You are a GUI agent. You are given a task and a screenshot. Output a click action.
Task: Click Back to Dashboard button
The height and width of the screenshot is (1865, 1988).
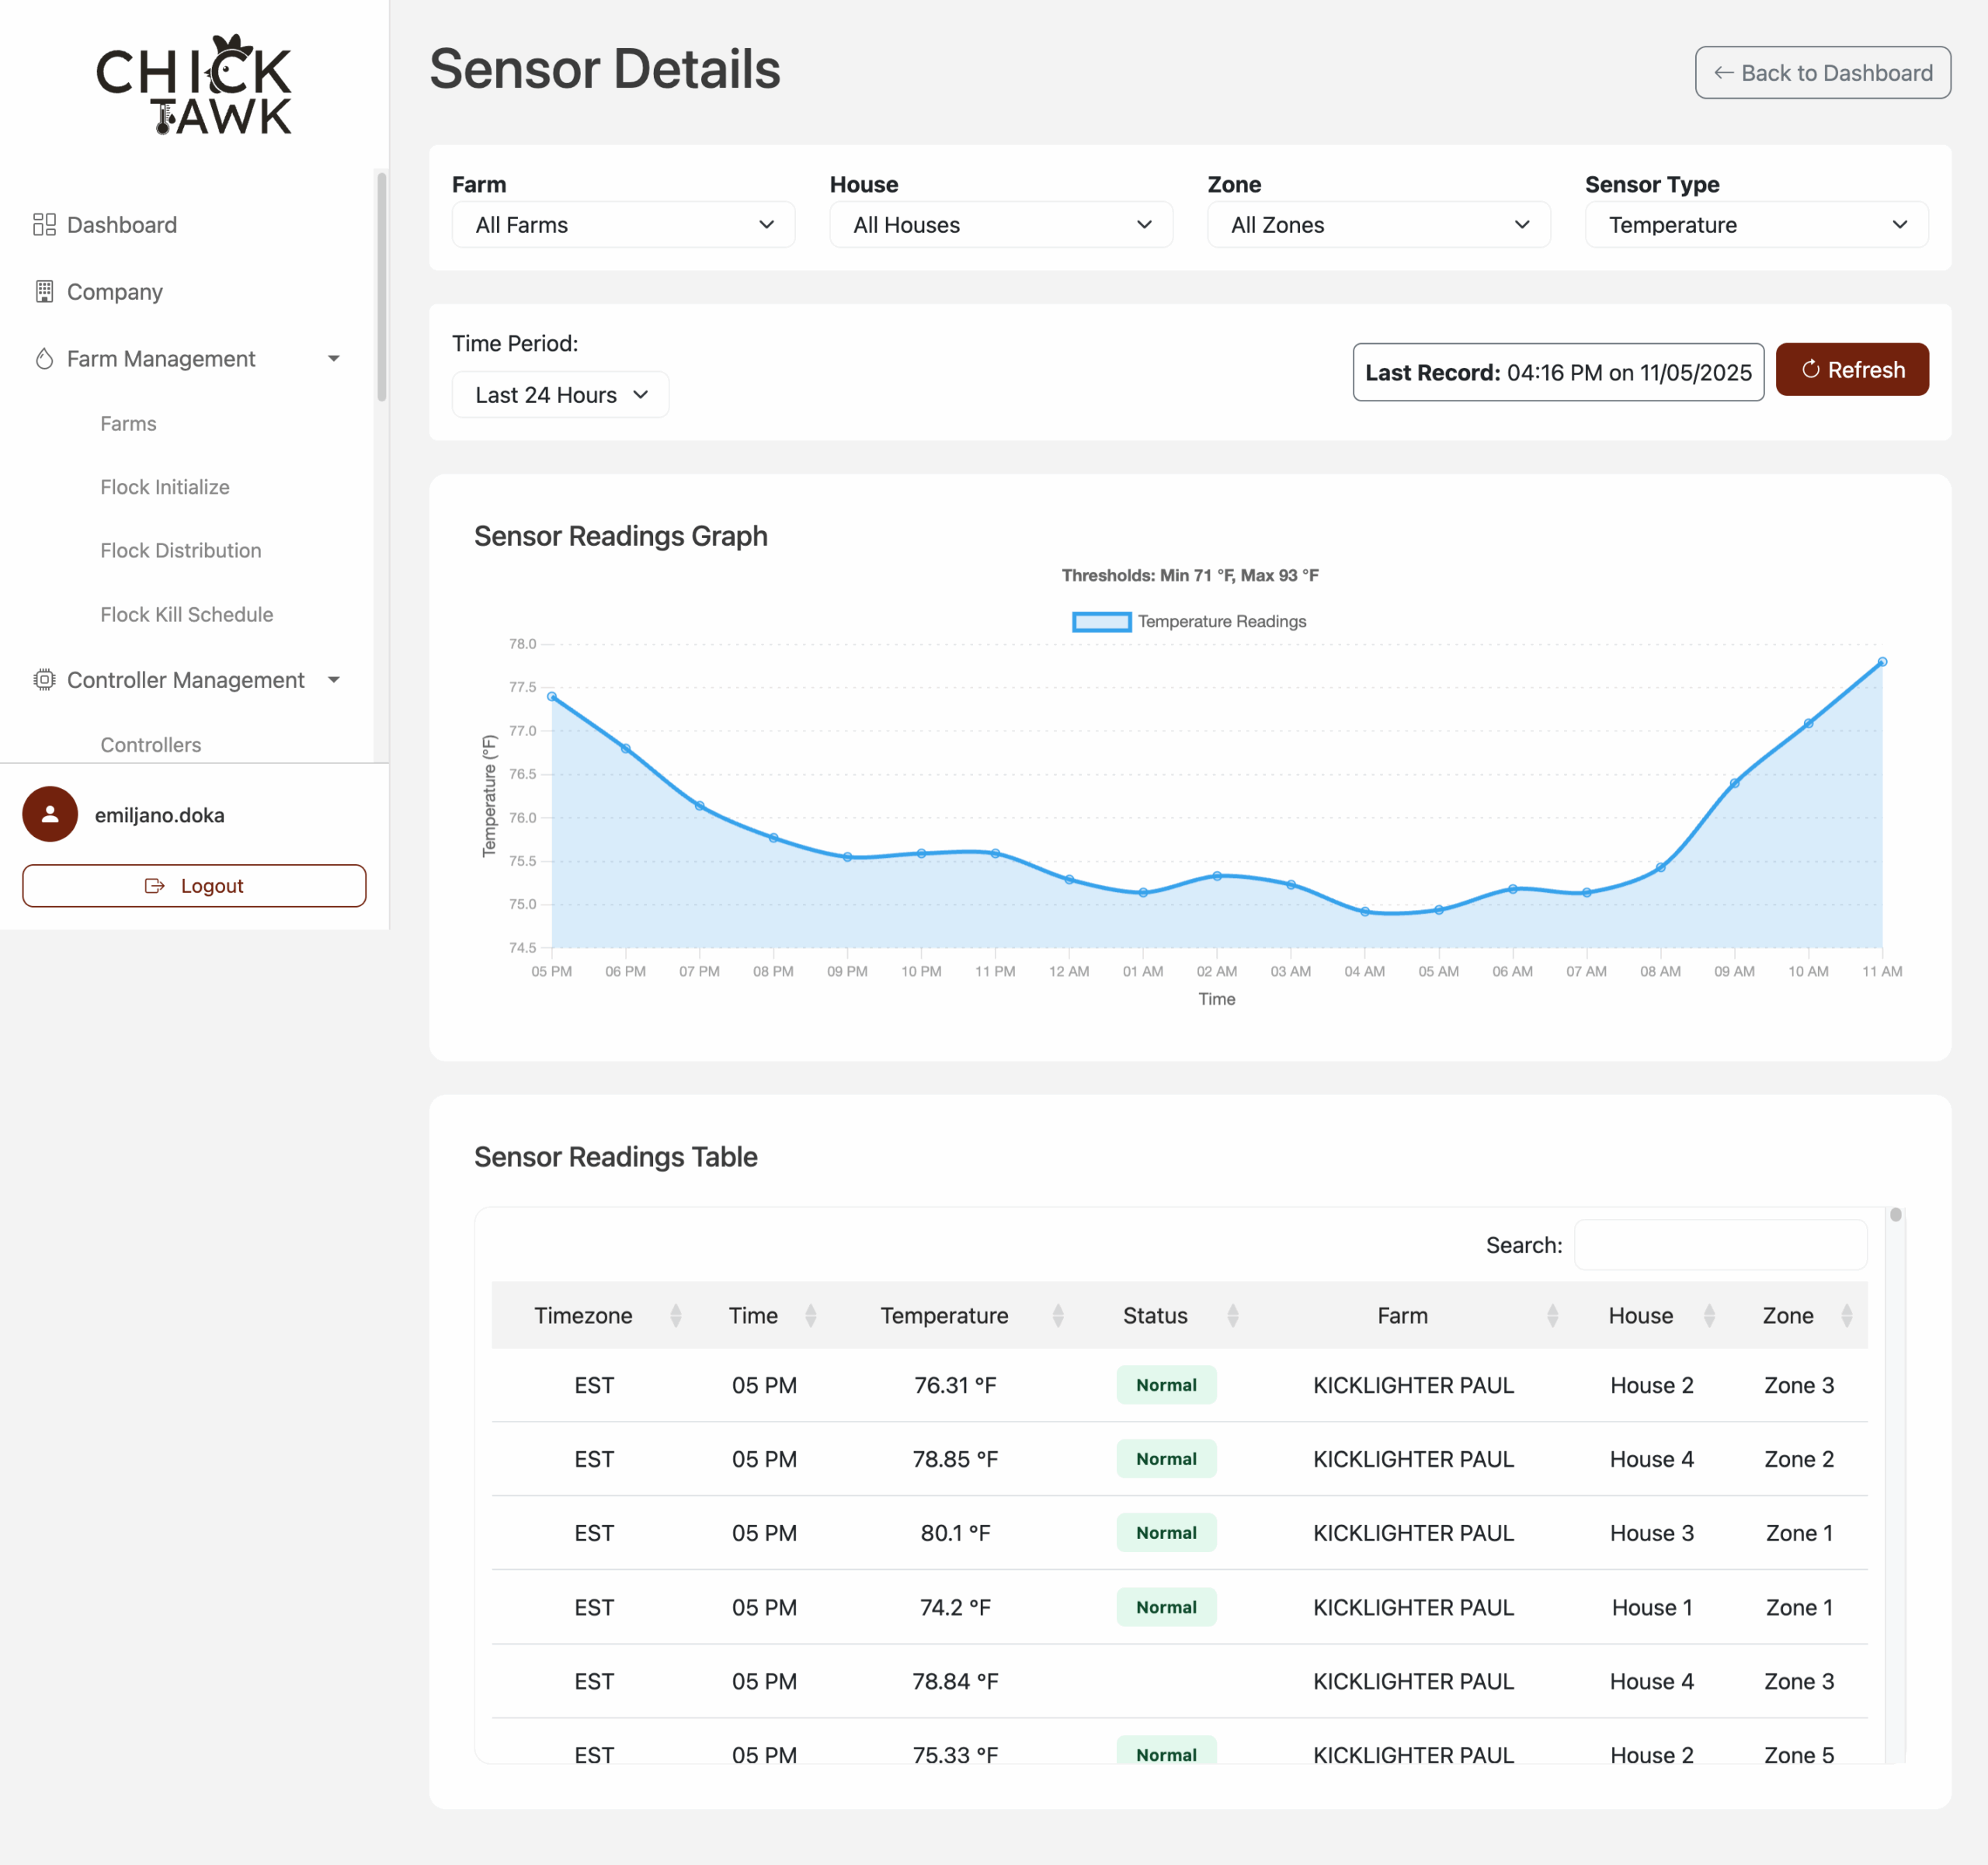tap(1822, 72)
